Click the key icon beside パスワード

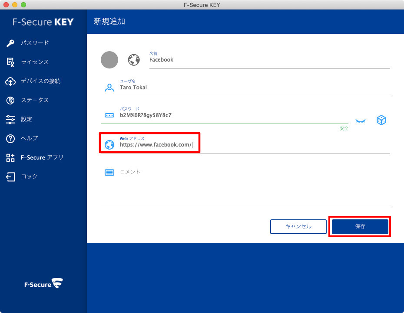pos(10,43)
